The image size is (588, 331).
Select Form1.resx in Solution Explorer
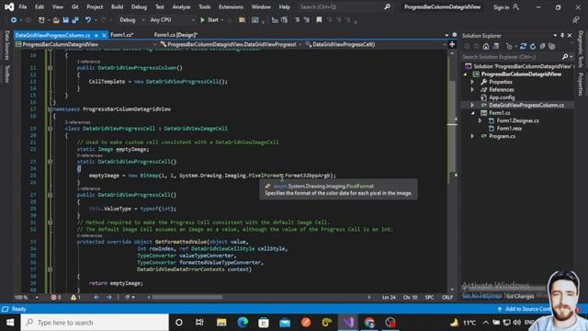click(509, 129)
